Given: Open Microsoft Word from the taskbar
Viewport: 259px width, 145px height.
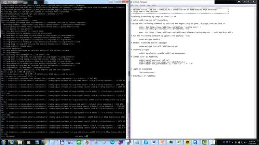Looking at the screenshot, I should pyautogui.click(x=154, y=142).
